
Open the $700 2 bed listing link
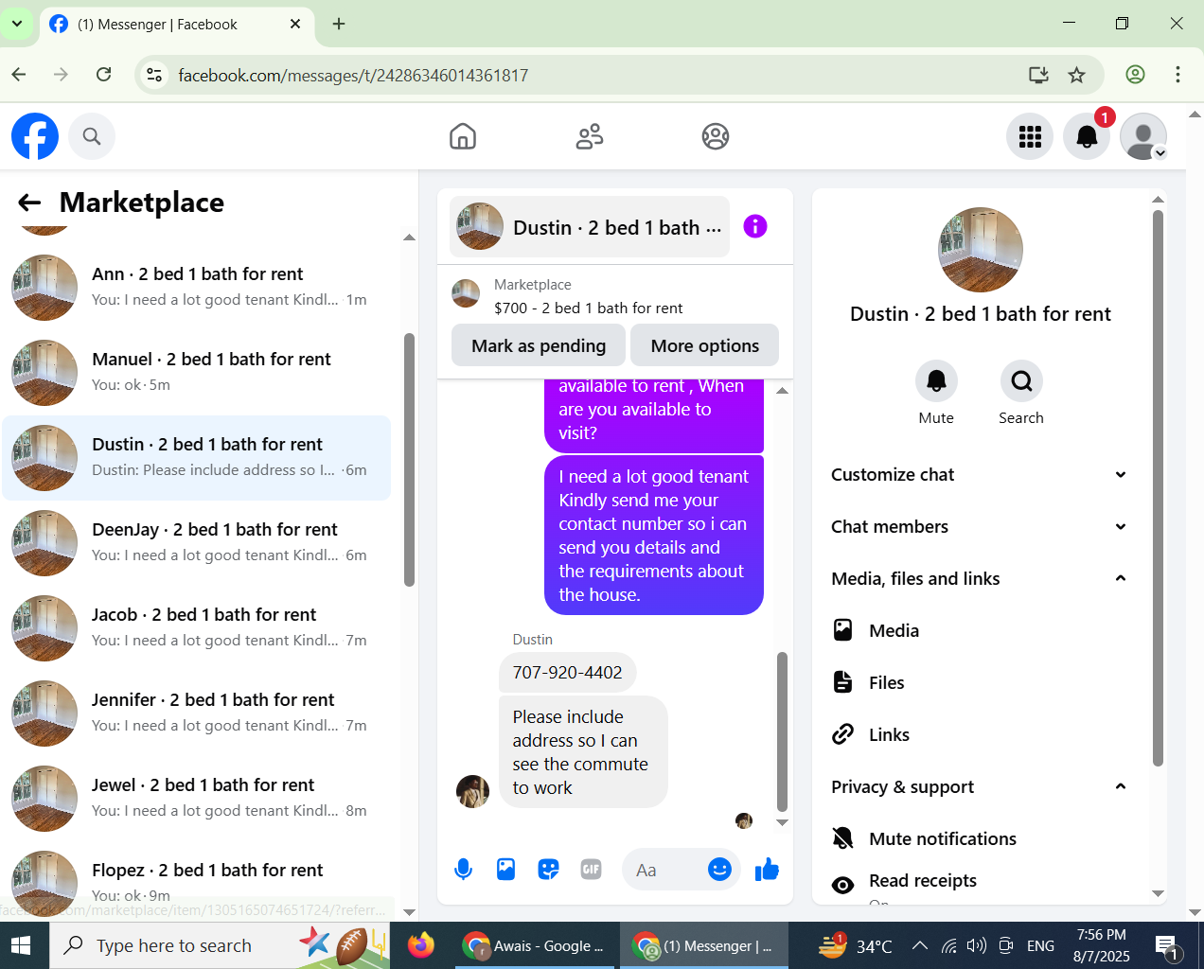coord(588,308)
